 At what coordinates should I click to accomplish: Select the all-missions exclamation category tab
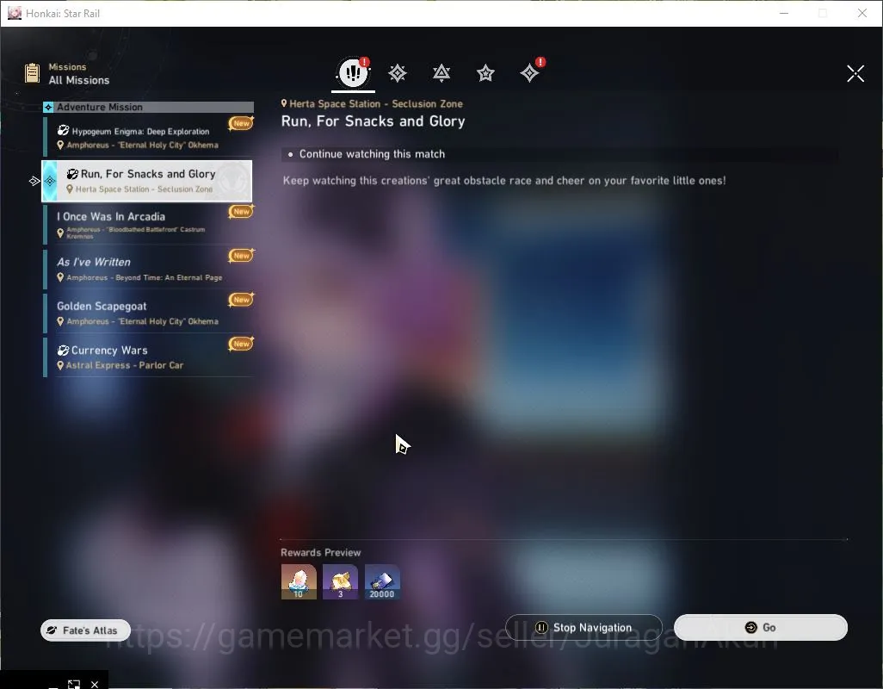pos(353,72)
